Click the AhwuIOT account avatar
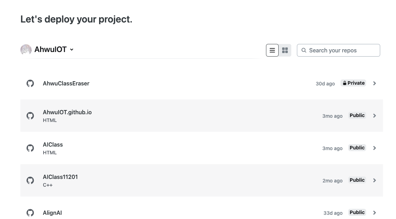396x219 pixels. click(x=26, y=50)
